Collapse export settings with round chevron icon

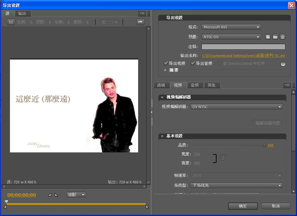pos(283,64)
